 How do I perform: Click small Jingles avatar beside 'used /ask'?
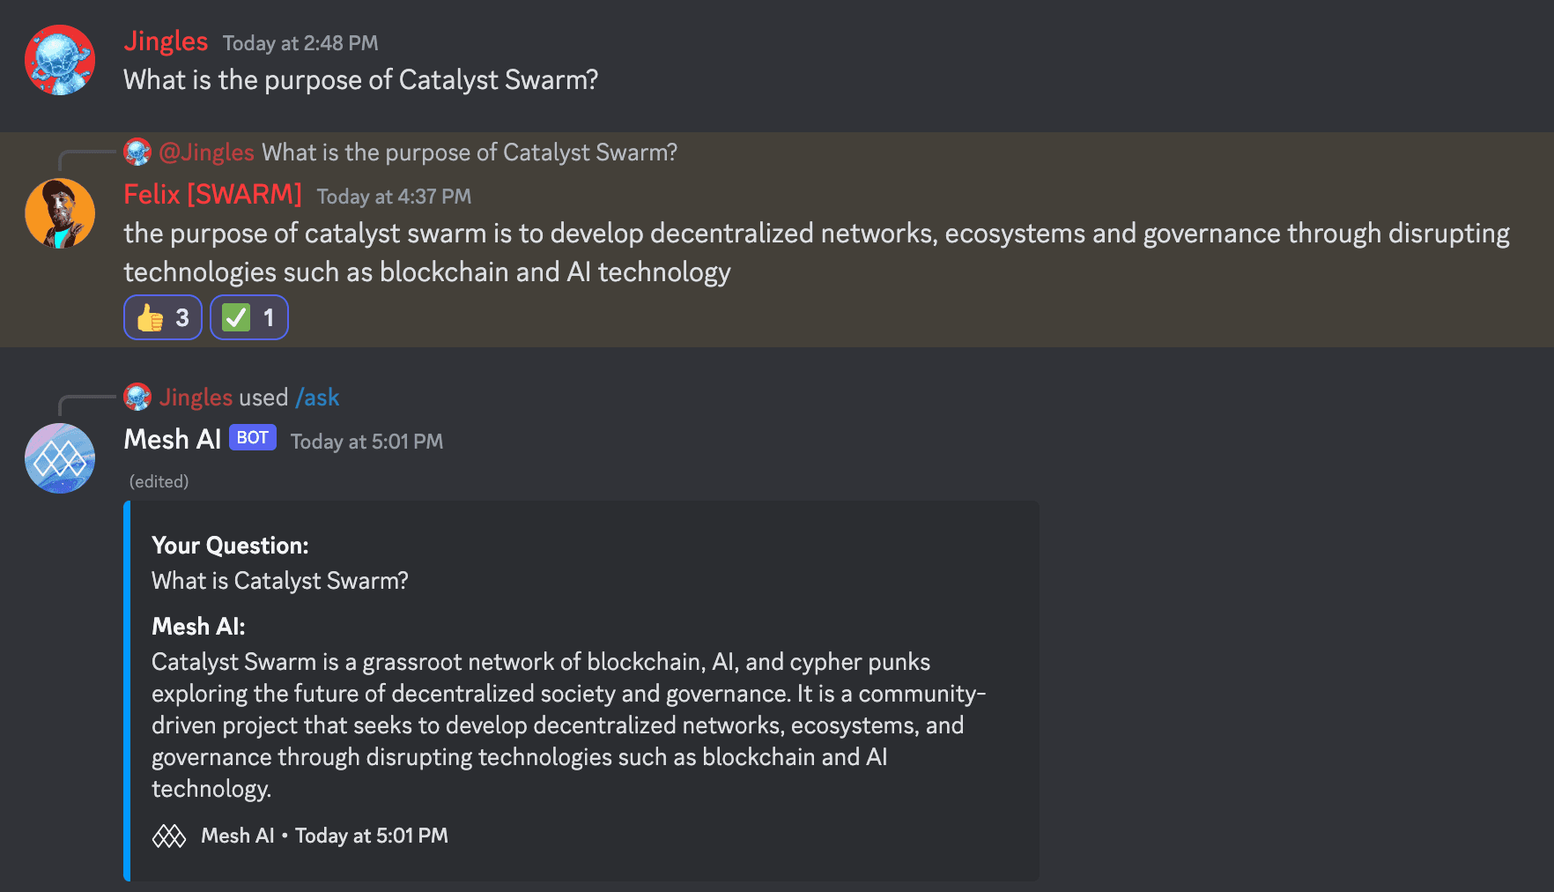[x=137, y=397]
